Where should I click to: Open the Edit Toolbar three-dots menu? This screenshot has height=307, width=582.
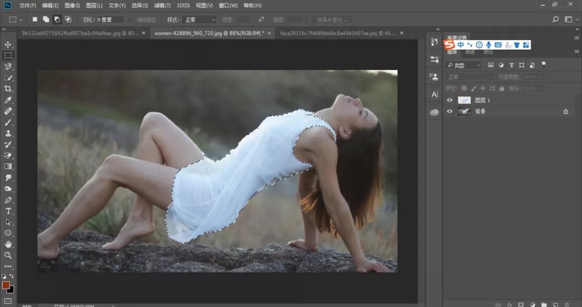tap(8, 267)
